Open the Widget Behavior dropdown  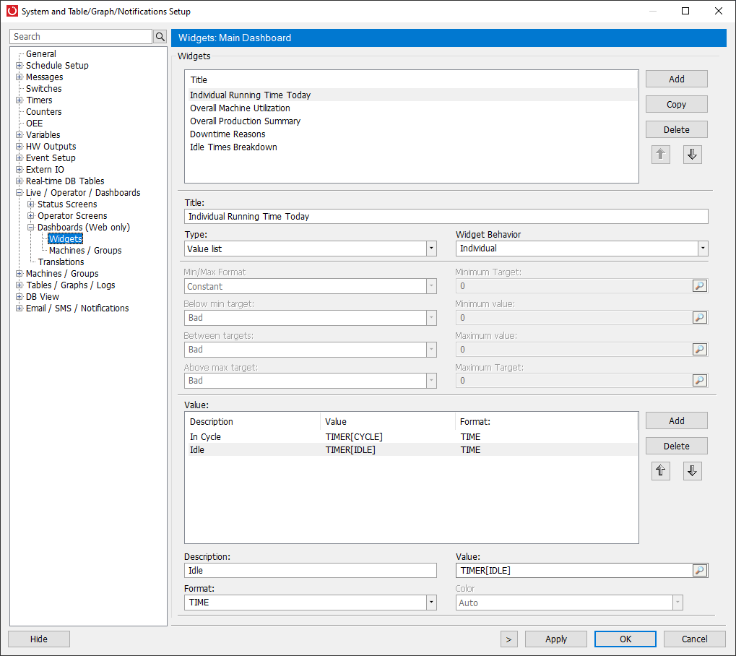(702, 249)
